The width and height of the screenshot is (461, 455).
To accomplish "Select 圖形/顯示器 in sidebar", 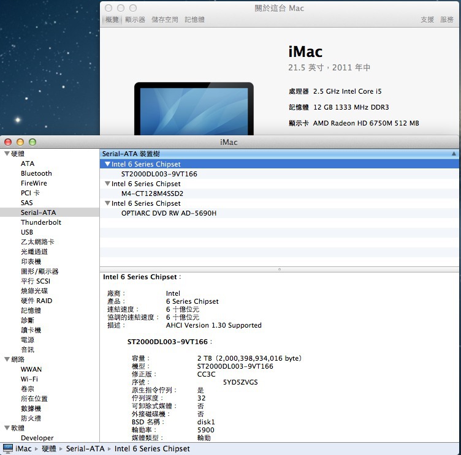I will click(40, 271).
